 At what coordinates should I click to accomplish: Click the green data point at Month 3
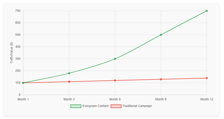coord(69,73)
